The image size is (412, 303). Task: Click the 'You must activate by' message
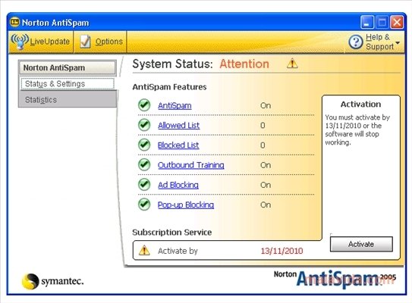(357, 130)
